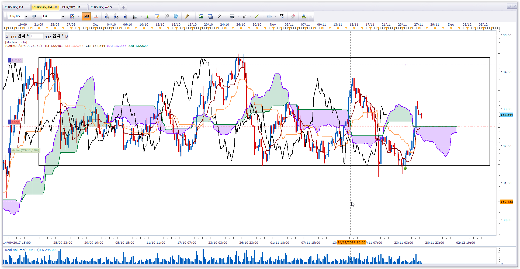Click the SB: 132,529 value

138,46
